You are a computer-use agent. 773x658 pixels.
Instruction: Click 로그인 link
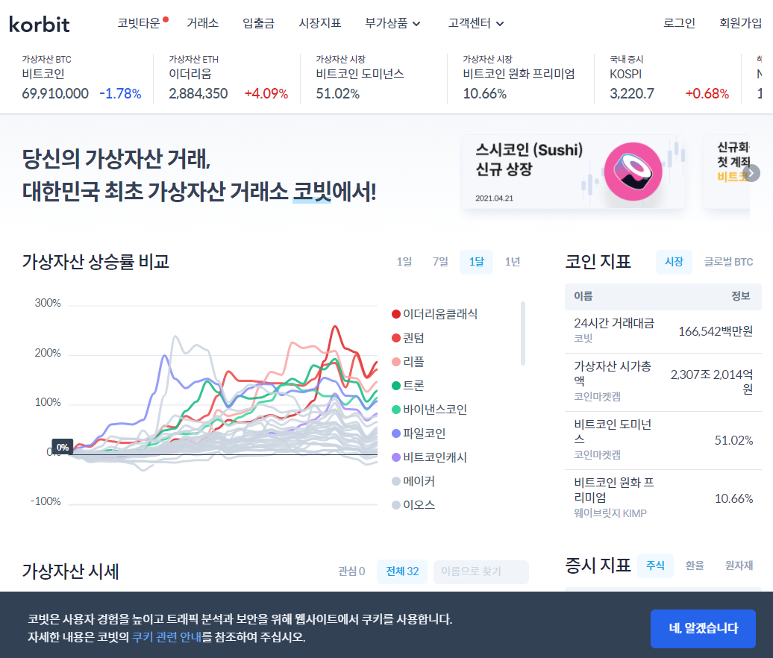pos(679,23)
